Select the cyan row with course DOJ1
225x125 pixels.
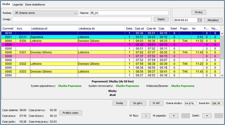click(x=111, y=37)
